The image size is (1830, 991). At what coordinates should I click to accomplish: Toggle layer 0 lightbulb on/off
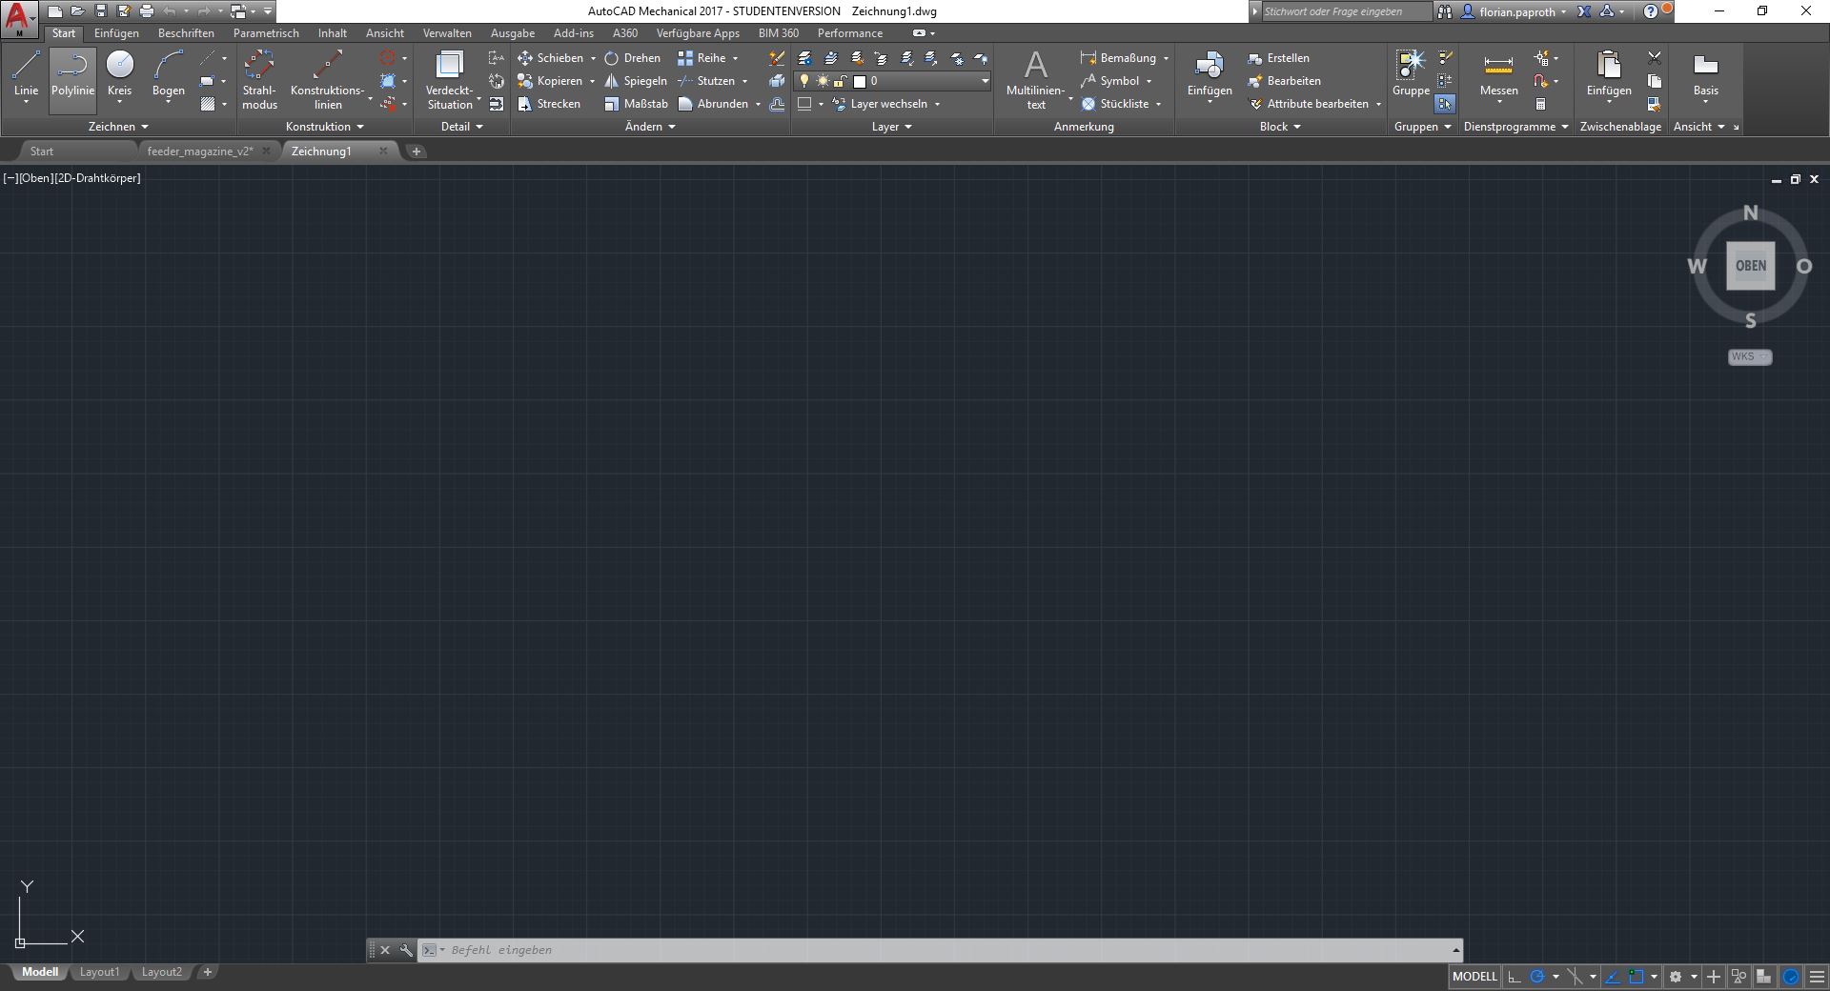(x=804, y=81)
